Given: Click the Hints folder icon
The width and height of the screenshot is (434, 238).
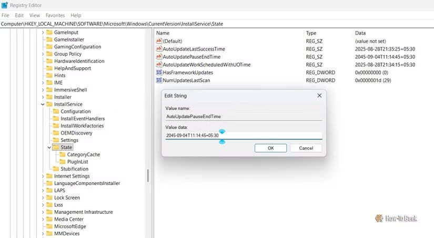Looking at the screenshot, I should (49, 76).
